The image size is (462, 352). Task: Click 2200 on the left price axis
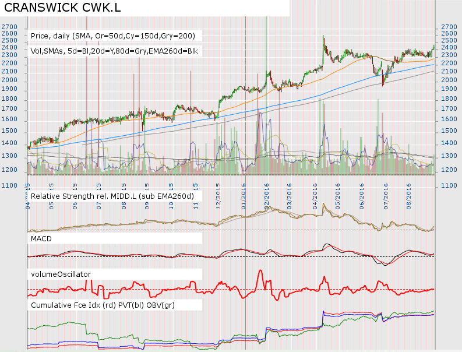(9, 63)
